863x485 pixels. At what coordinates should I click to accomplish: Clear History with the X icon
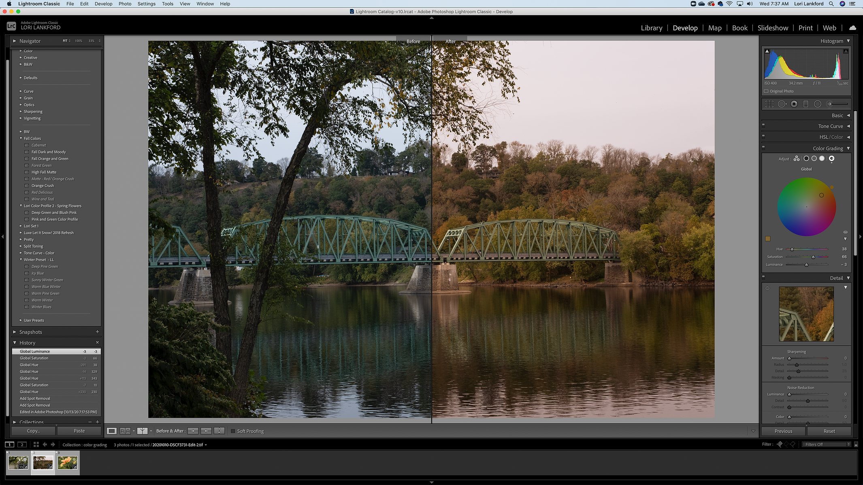(97, 343)
